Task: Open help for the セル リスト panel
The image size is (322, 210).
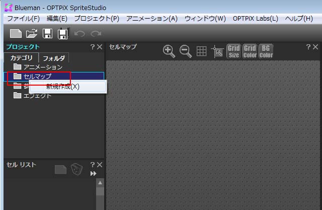Action: [x=93, y=165]
